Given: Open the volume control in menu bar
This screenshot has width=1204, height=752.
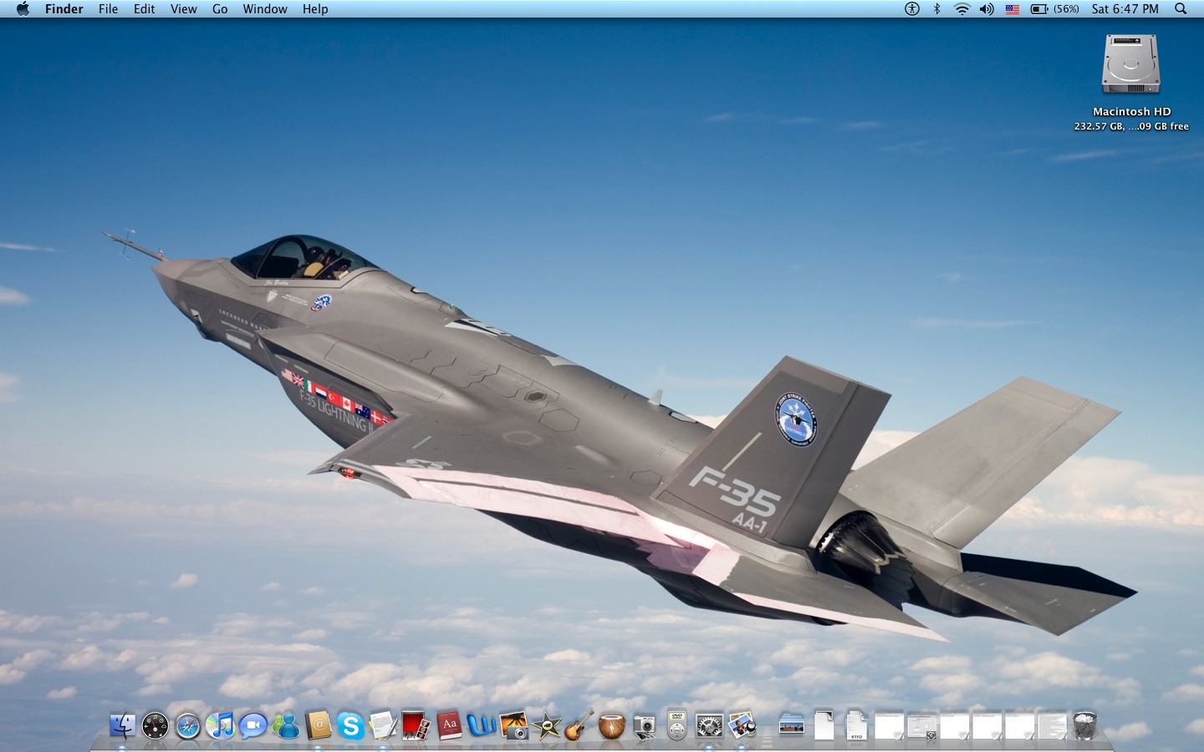Looking at the screenshot, I should [987, 9].
